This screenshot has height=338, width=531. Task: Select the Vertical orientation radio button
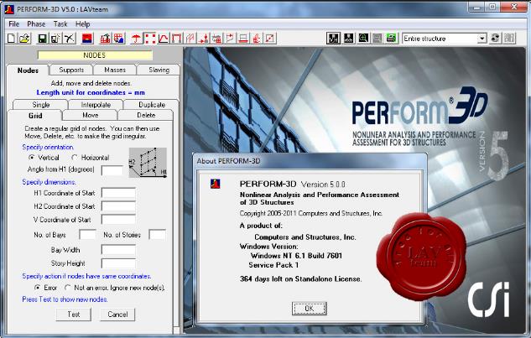click(x=32, y=157)
